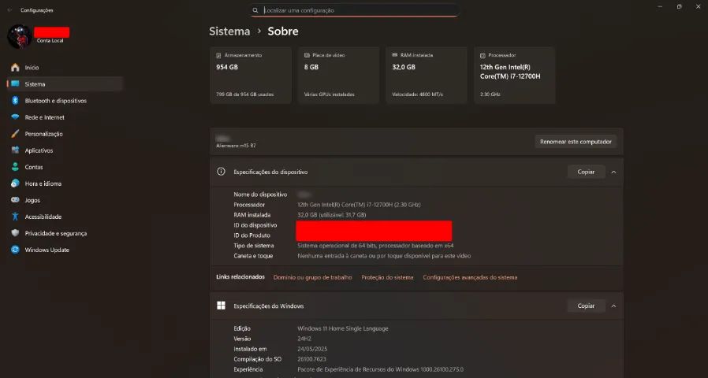Click the 24H2 version value
This screenshot has width=708, height=378.
304,339
